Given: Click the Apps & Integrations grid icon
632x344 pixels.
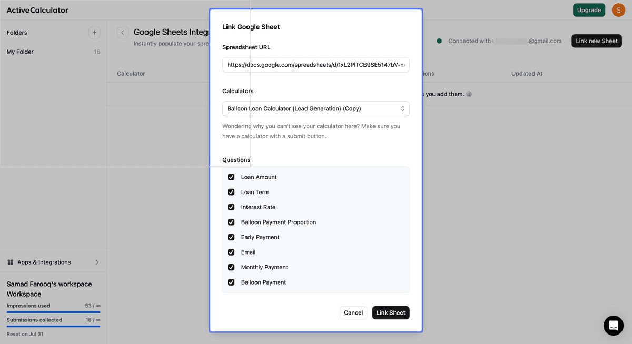Looking at the screenshot, I should [x=11, y=262].
